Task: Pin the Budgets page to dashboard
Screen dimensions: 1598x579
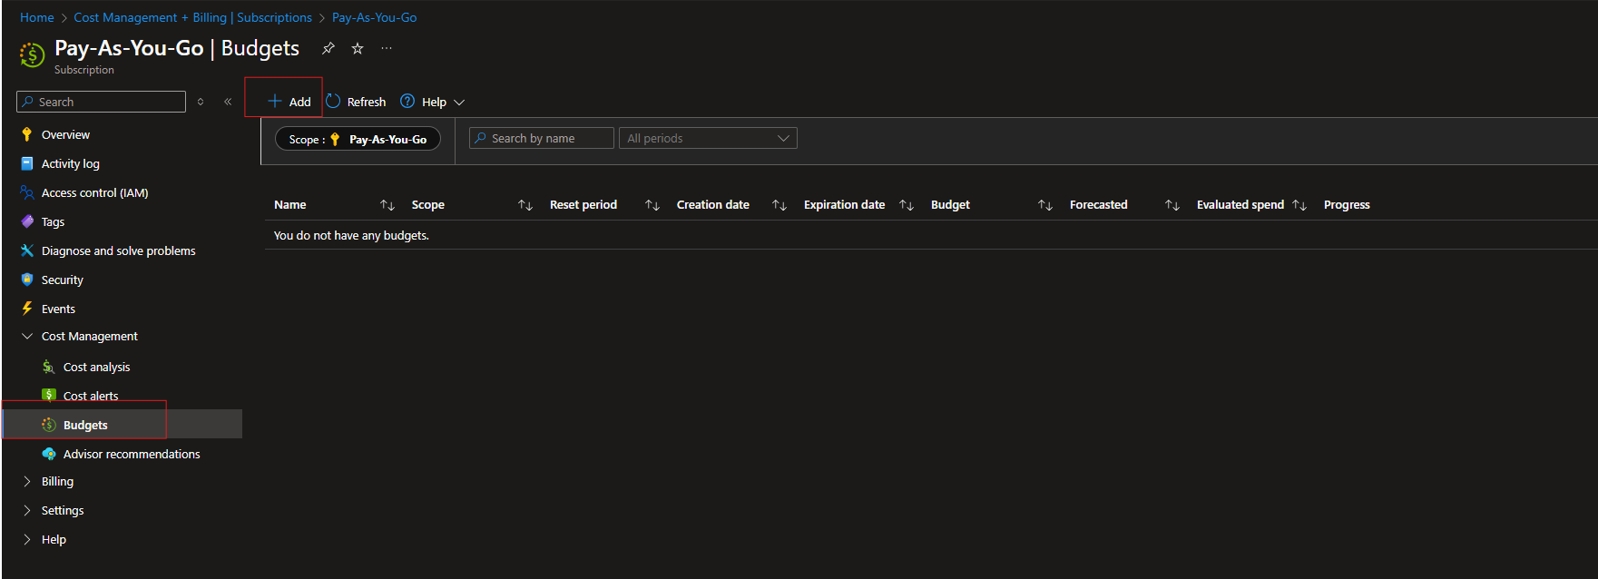Action: pyautogui.click(x=328, y=48)
